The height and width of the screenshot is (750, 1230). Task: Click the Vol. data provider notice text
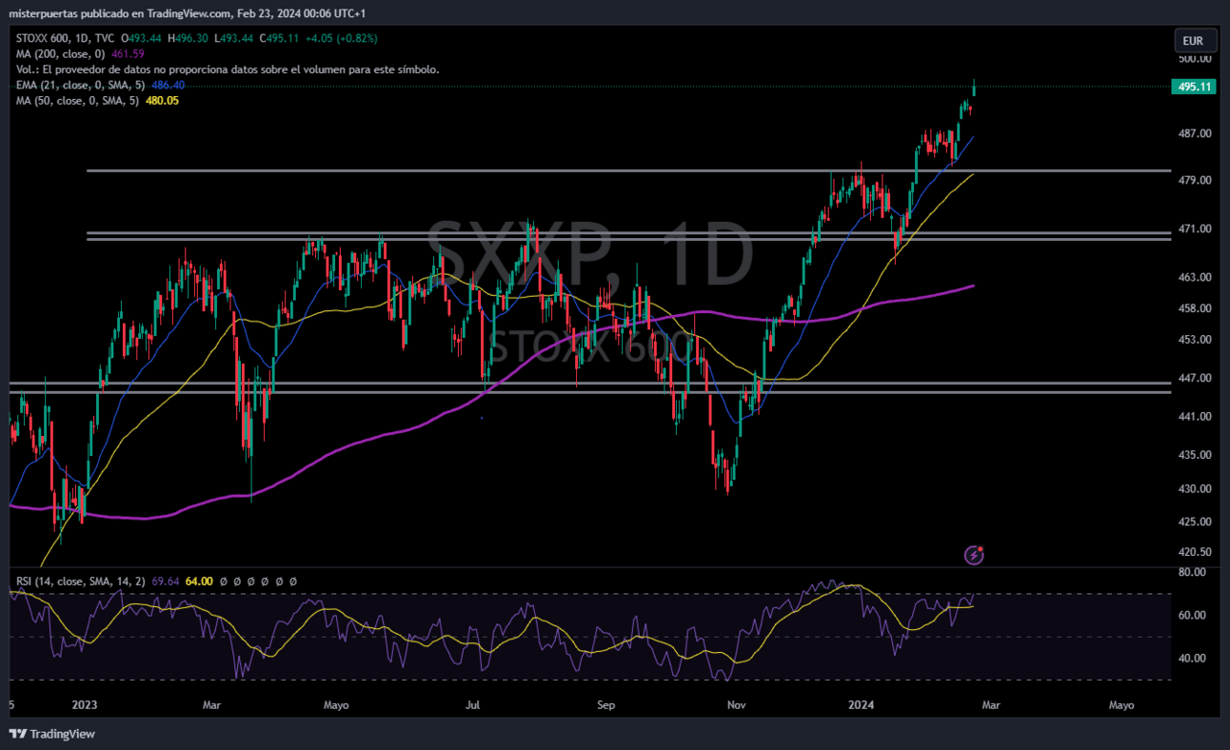tap(228, 69)
